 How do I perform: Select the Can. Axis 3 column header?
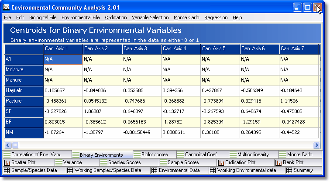coord(142,49)
